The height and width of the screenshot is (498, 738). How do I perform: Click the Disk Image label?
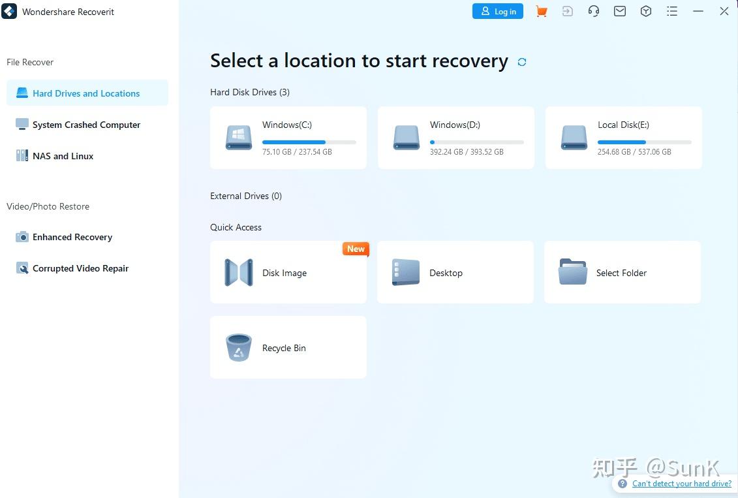(x=284, y=273)
